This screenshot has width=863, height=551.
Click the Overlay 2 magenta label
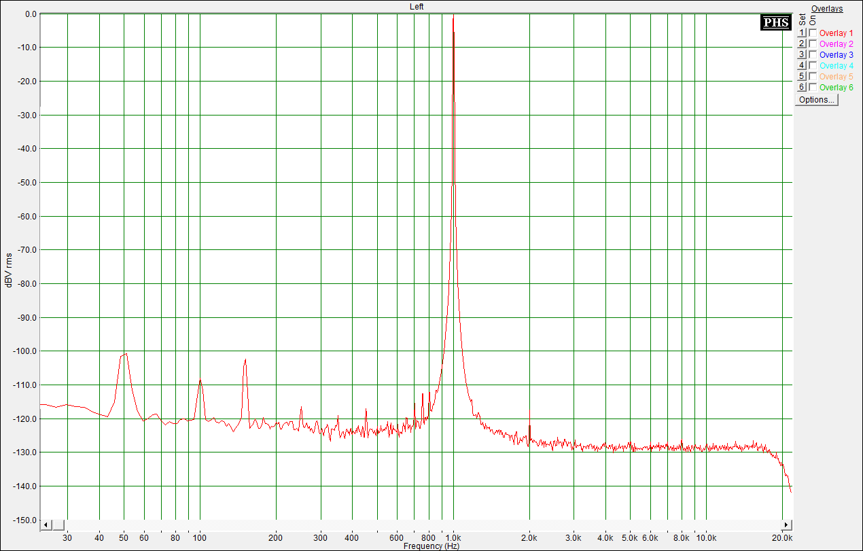(836, 43)
